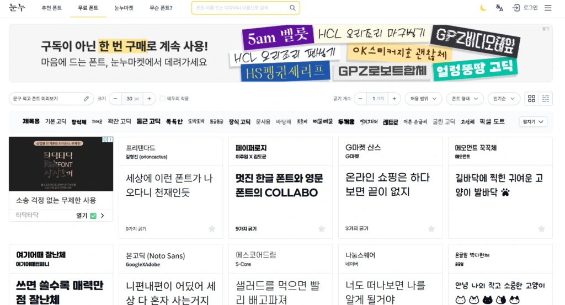Toggle dark mode moon icon

click(483, 8)
